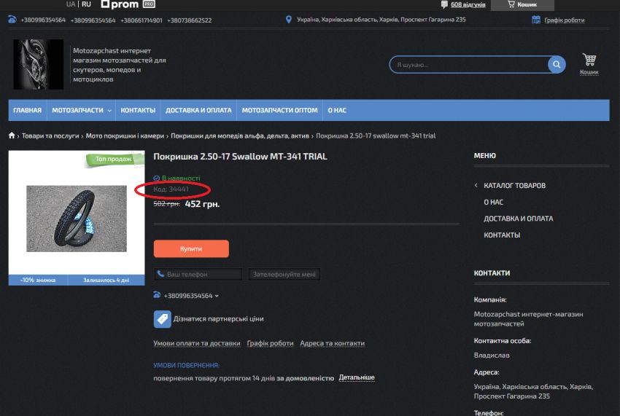Screen dimensions: 620x416
Task: Open Умови оплати та доставки link
Action: 197,343
